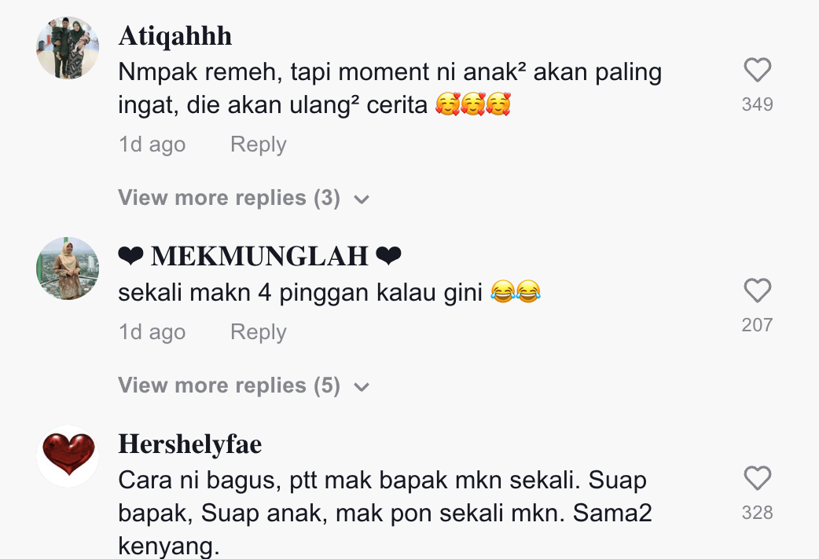
Task: Click the 328 likes count
Action: [x=758, y=513]
